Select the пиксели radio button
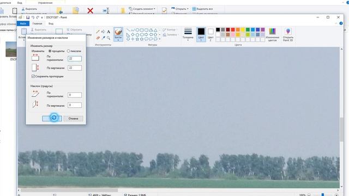349x196 pixels. pyautogui.click(x=69, y=51)
